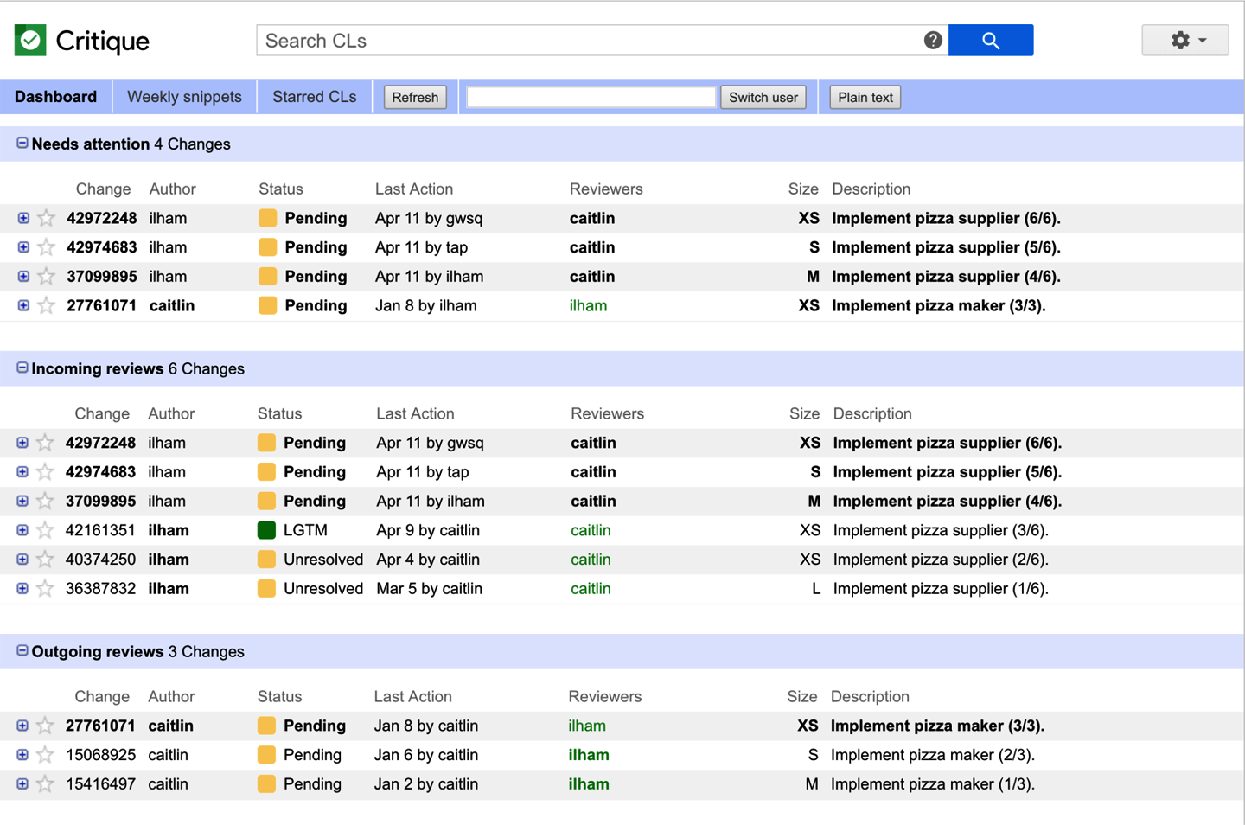The height and width of the screenshot is (825, 1245).
Task: Click the Plain text button
Action: [865, 97]
